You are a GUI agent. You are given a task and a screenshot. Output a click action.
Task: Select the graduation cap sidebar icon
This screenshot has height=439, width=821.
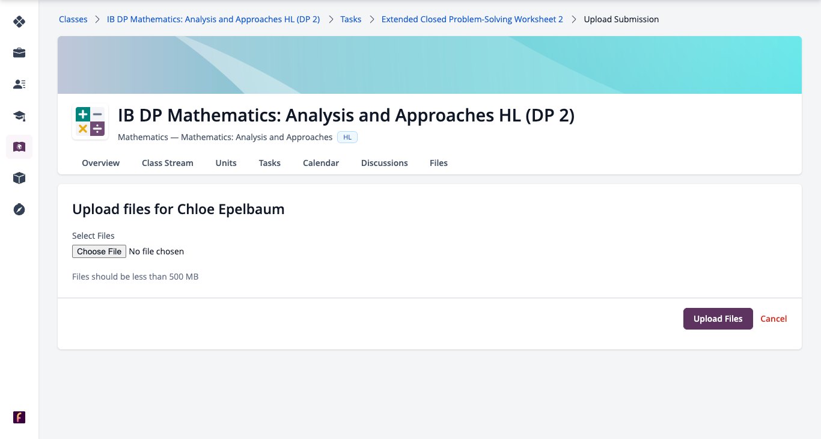19,115
